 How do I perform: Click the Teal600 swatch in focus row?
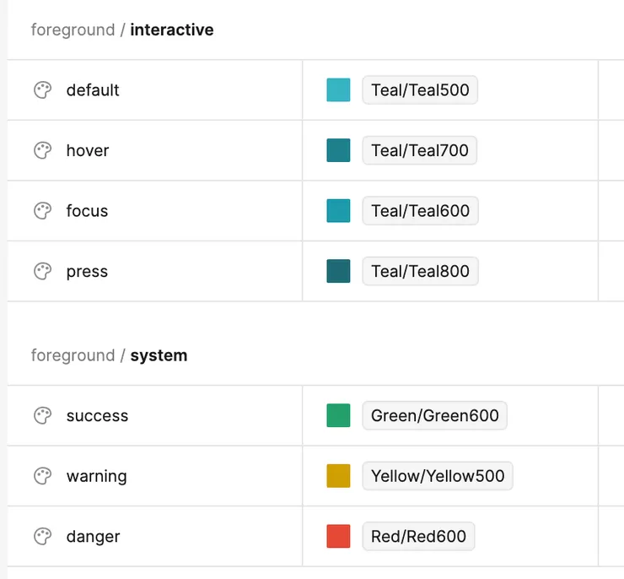pos(338,211)
